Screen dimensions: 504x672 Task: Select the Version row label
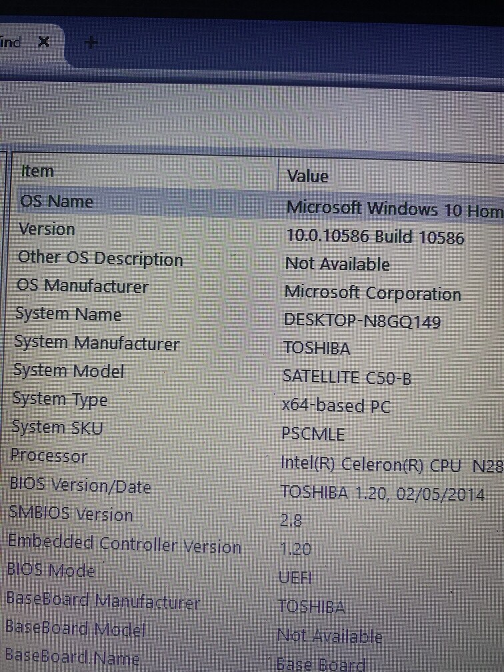pyautogui.click(x=47, y=229)
